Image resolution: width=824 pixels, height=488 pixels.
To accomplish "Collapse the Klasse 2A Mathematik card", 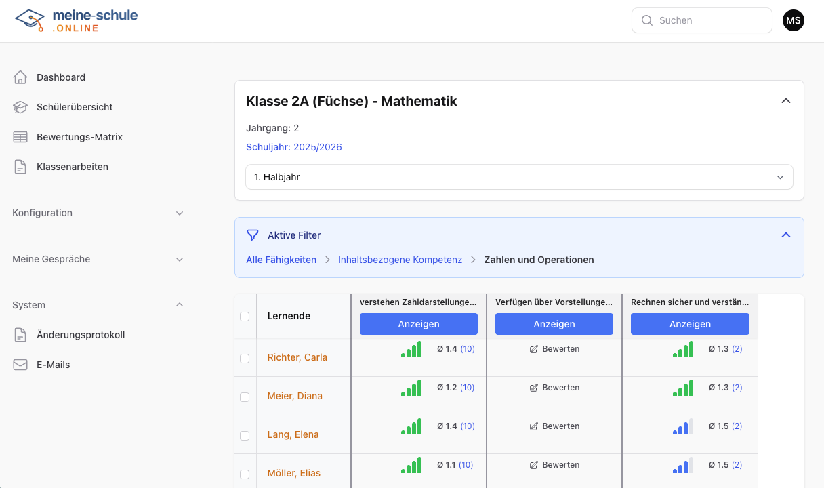I will pyautogui.click(x=785, y=100).
